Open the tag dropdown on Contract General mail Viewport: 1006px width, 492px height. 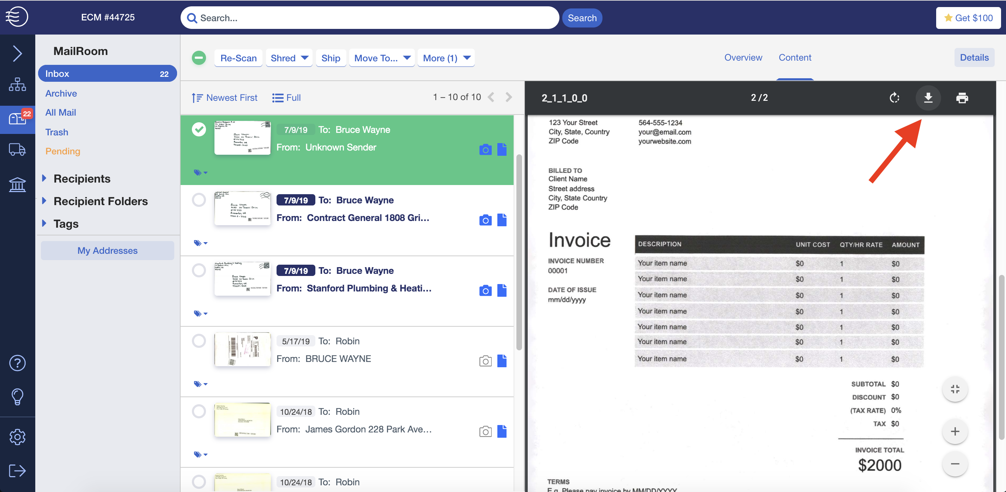[201, 243]
